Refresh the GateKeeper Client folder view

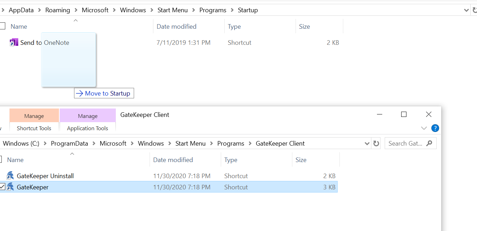(x=376, y=143)
